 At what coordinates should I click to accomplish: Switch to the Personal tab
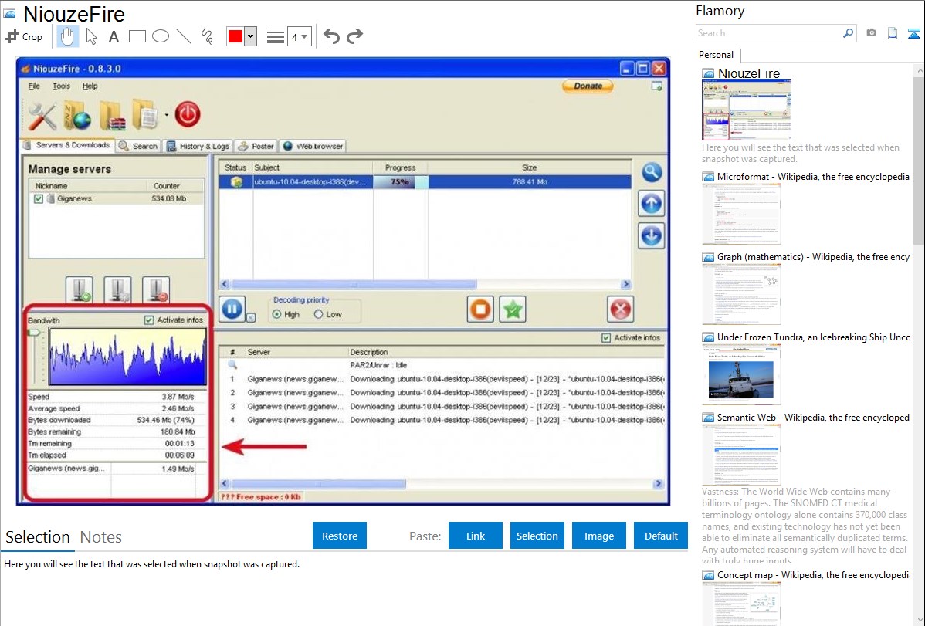(717, 55)
